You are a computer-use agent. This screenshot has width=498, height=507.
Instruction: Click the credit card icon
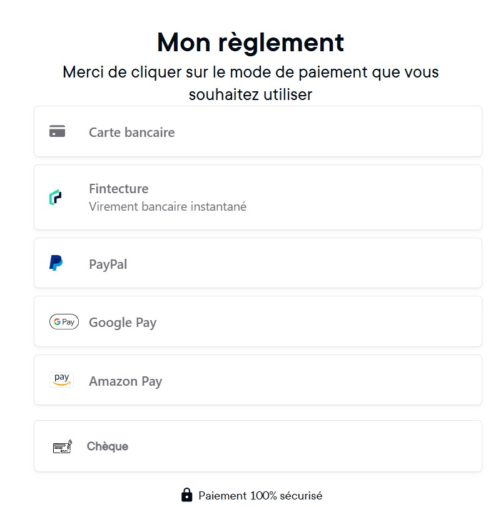[x=57, y=131]
